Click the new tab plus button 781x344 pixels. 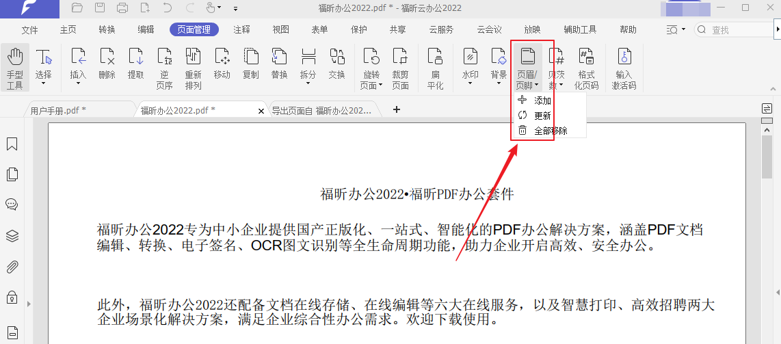(x=396, y=109)
